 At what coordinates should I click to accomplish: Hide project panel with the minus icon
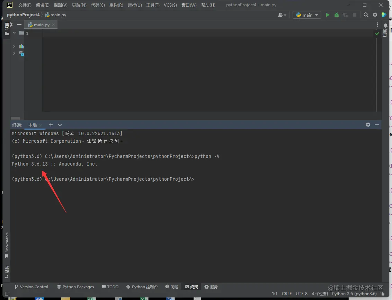(19, 25)
